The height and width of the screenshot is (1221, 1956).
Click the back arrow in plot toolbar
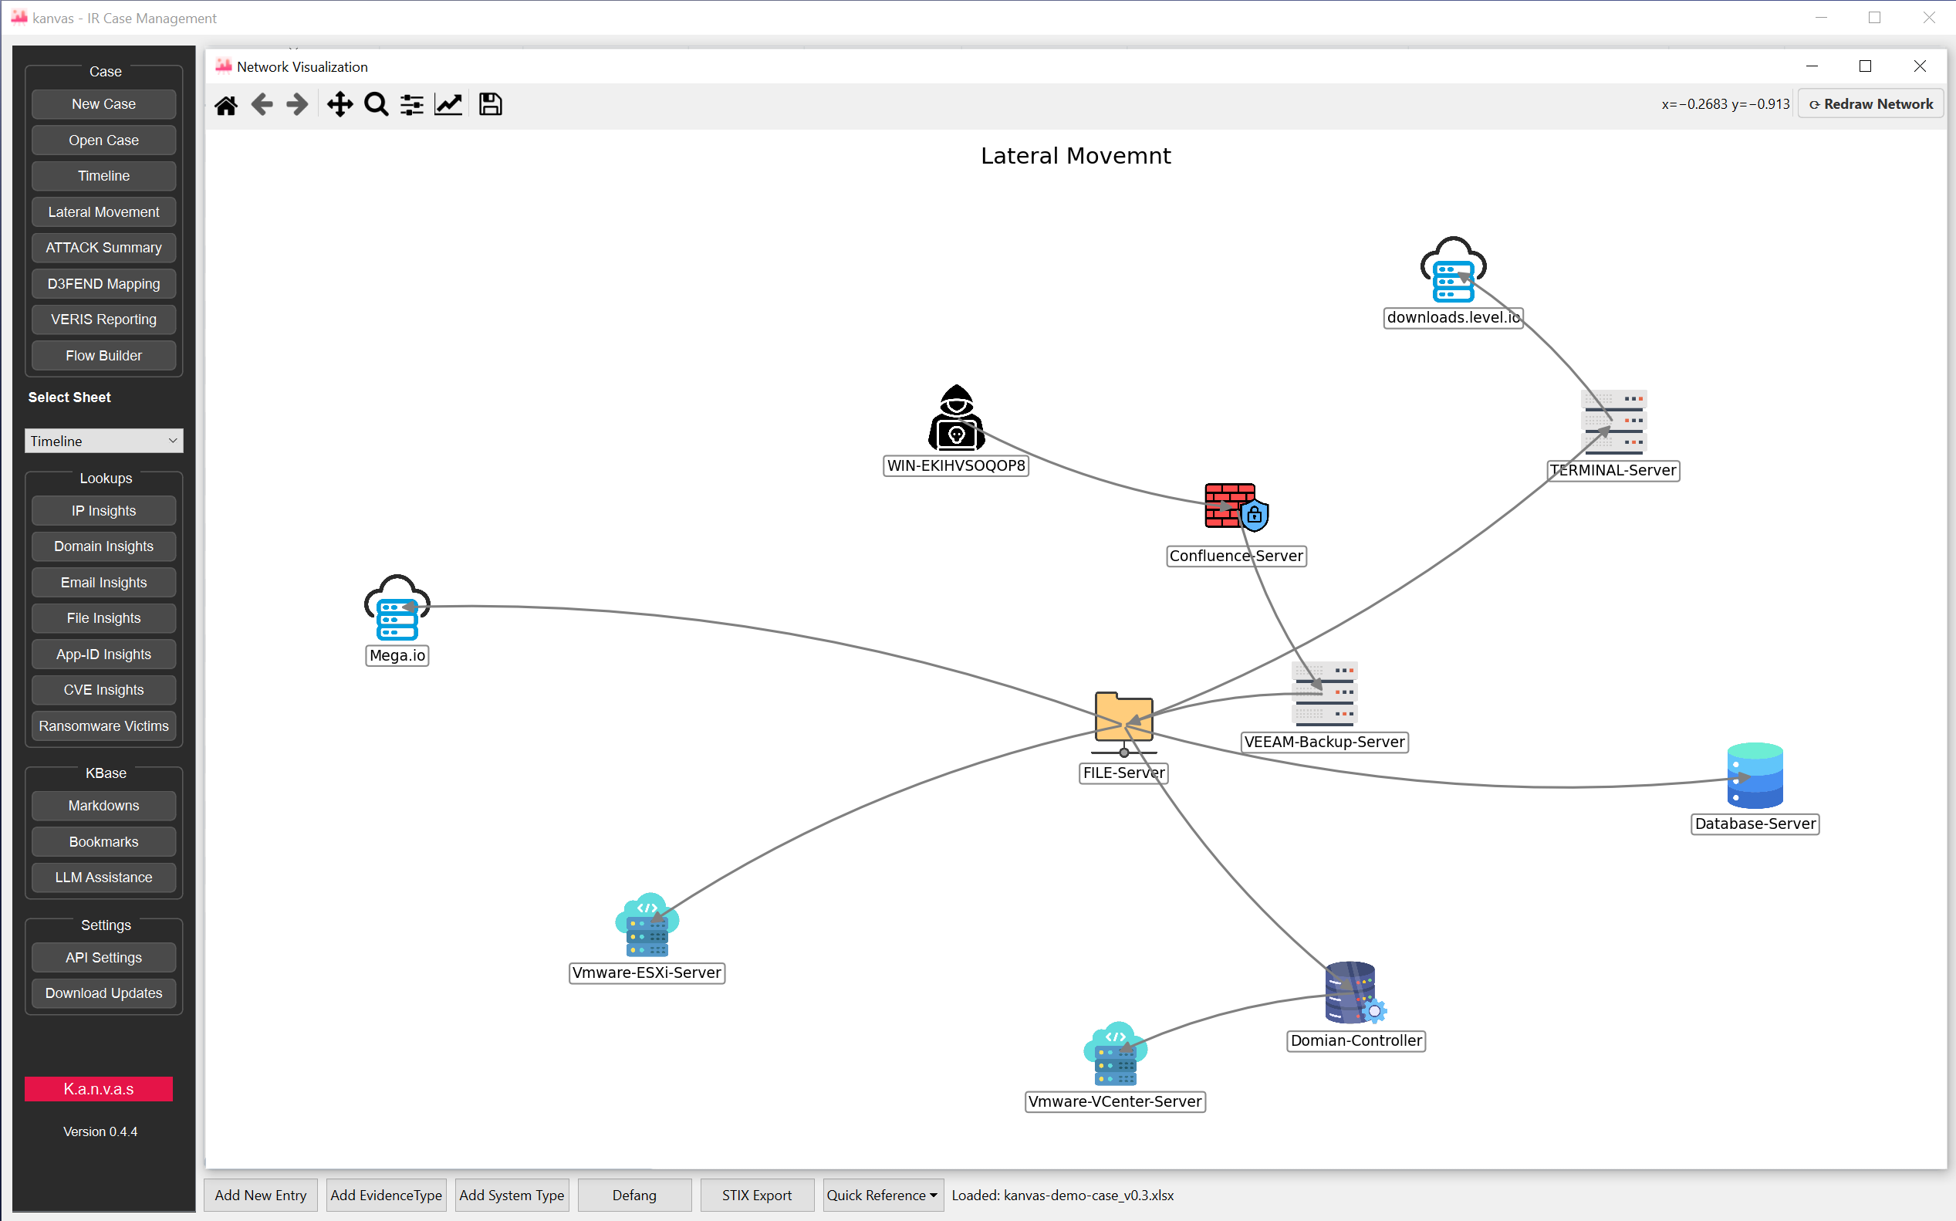coord(262,105)
